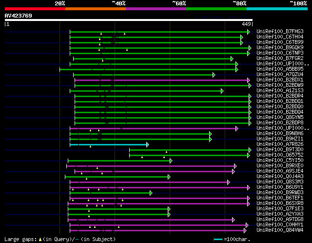Image resolution: width=312 pixels, height=243 pixels.
Task: Click the UniRef100_A9TDG8 label
Action: coord(280,220)
